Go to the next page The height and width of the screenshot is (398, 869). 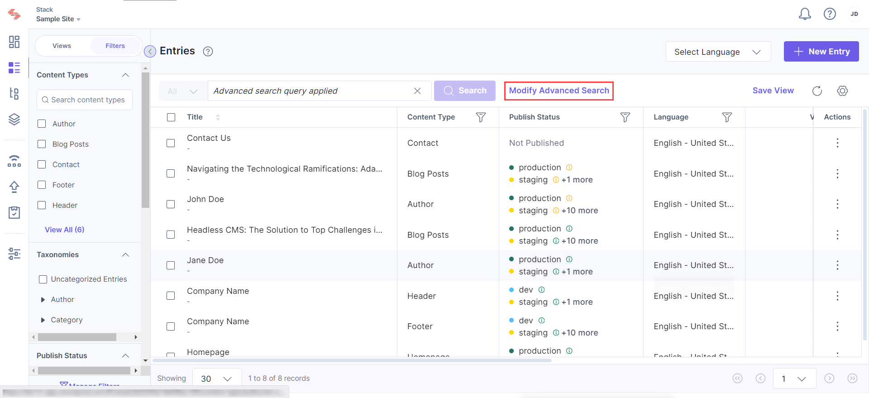(x=829, y=378)
